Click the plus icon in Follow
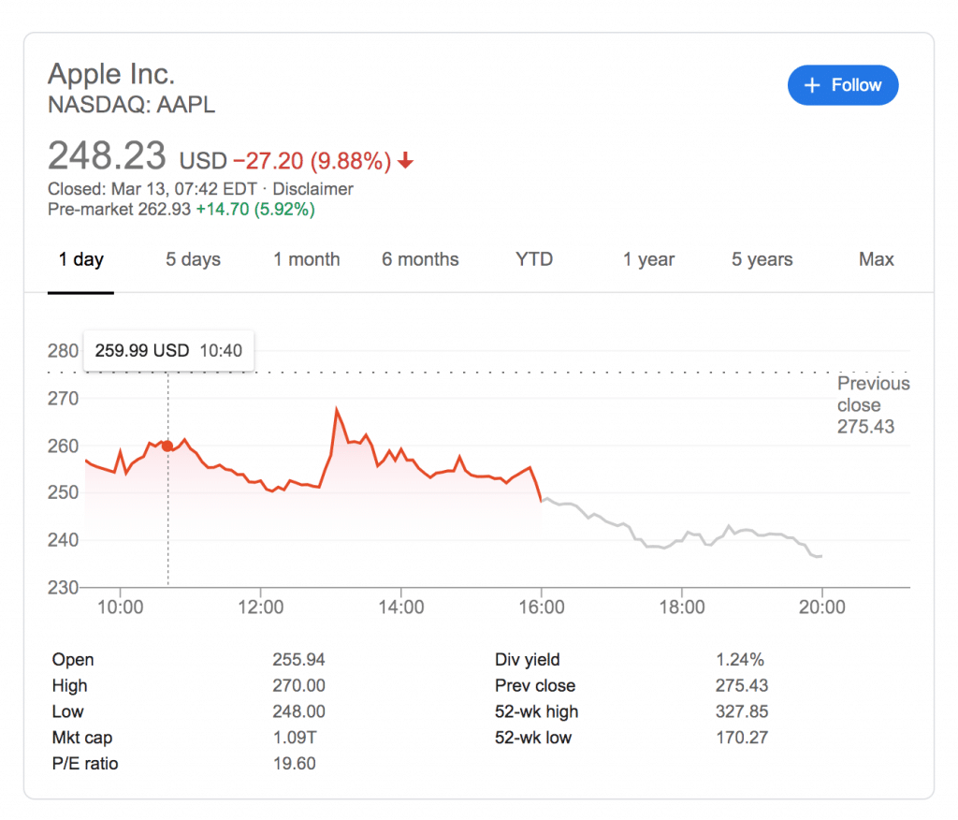Screen dimensions: 958x820 click(812, 85)
